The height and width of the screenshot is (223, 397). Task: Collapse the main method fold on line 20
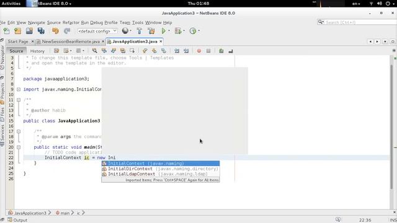pyautogui.click(x=19, y=147)
